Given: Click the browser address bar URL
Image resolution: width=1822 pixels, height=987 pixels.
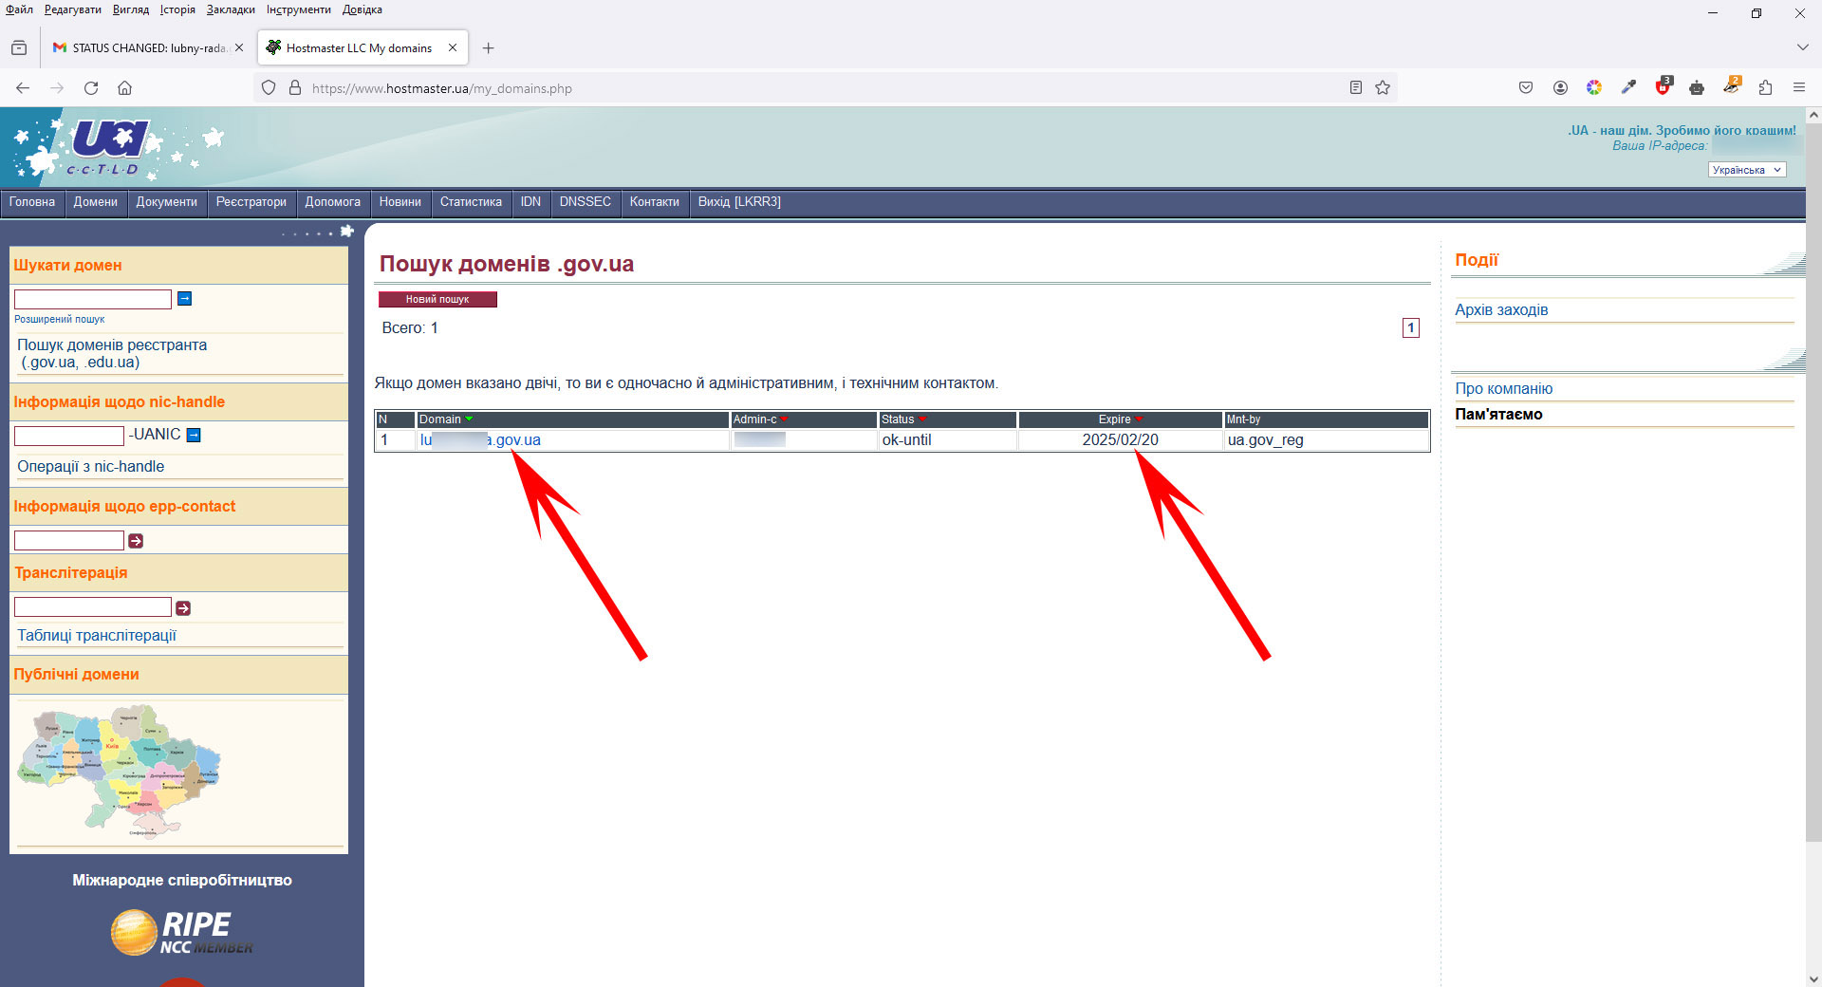Looking at the screenshot, I should coord(442,88).
